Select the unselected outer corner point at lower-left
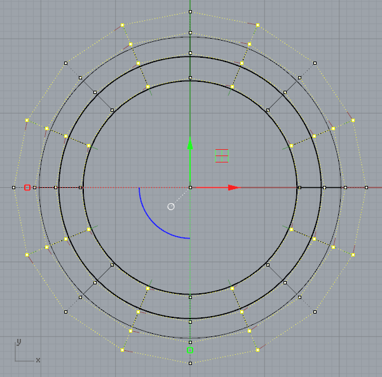382x377 pixels. click(x=65, y=312)
